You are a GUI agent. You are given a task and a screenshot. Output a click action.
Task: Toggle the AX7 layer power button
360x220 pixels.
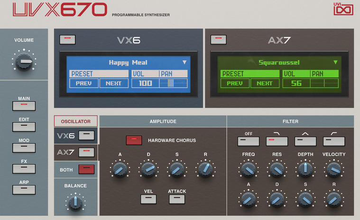[218, 40]
